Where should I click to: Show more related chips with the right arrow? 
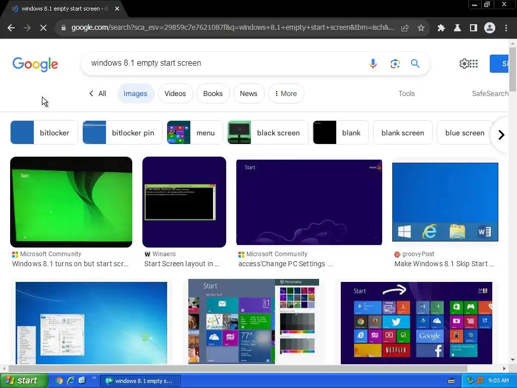[x=501, y=134]
